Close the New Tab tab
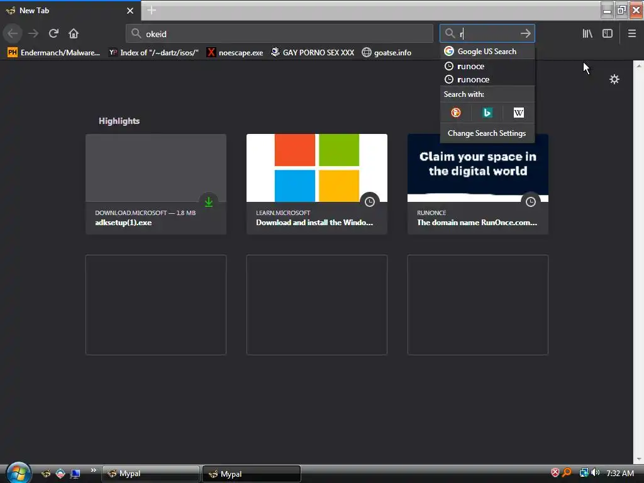This screenshot has height=483, width=644. tap(130, 11)
